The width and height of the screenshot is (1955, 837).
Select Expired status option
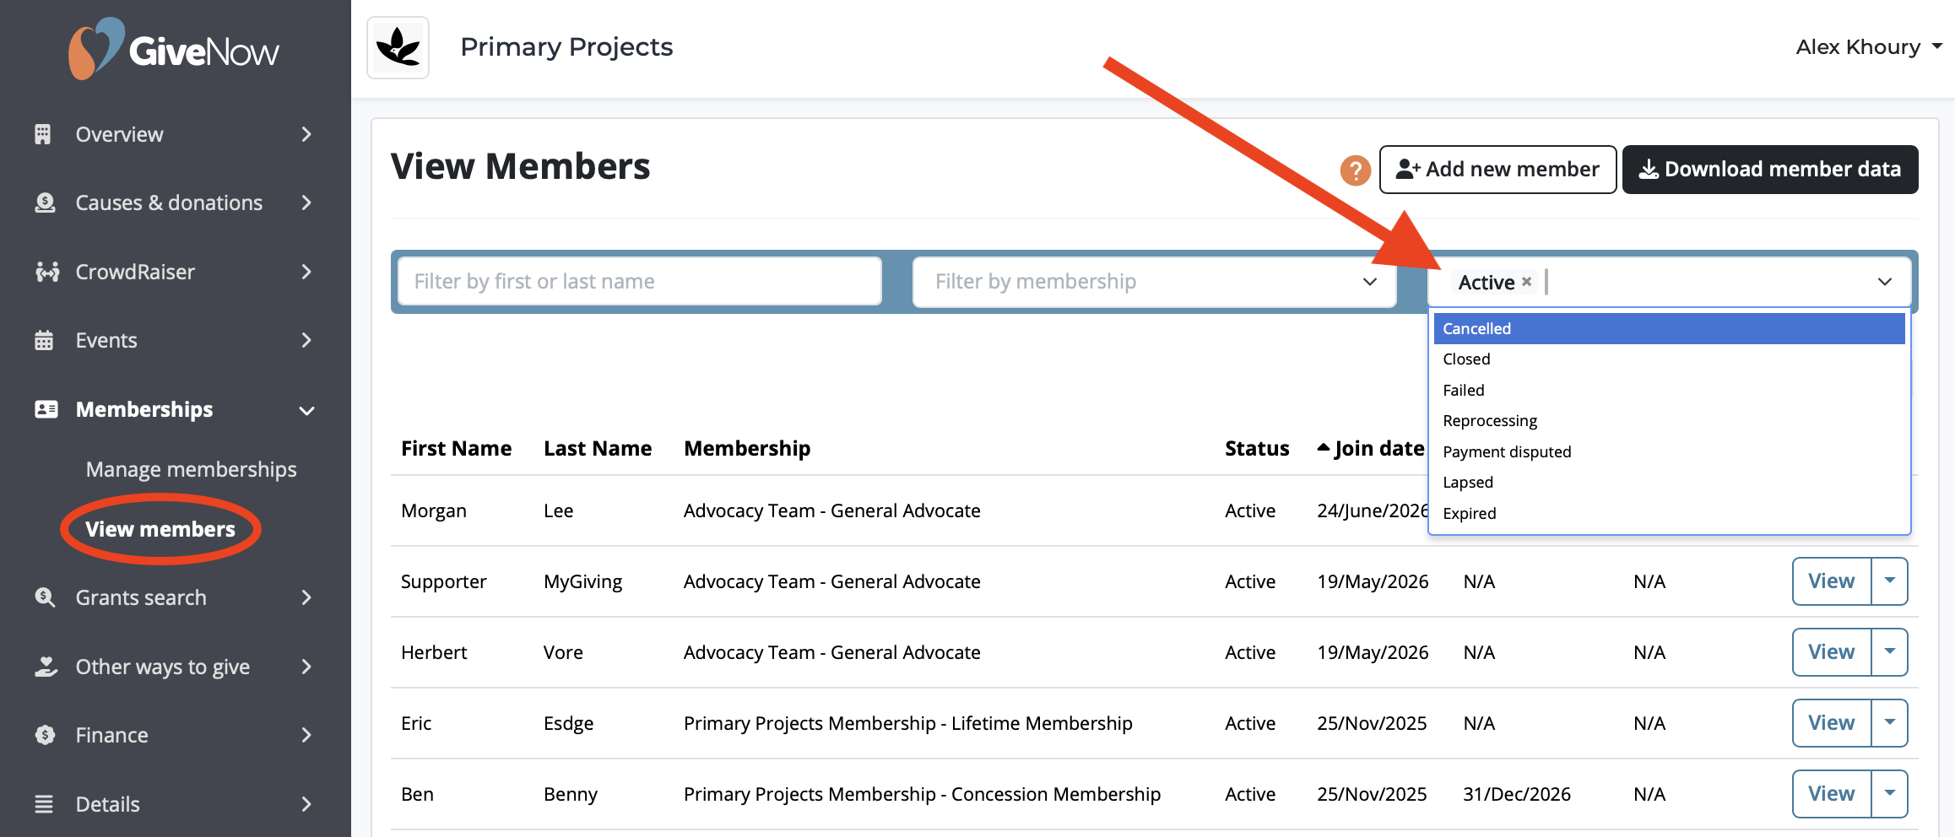[x=1669, y=513]
